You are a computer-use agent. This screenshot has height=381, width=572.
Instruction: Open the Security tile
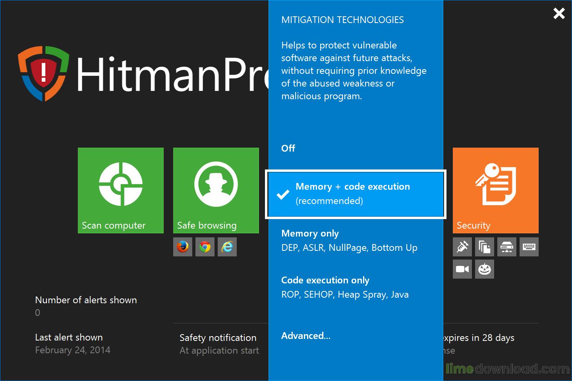[x=495, y=190]
